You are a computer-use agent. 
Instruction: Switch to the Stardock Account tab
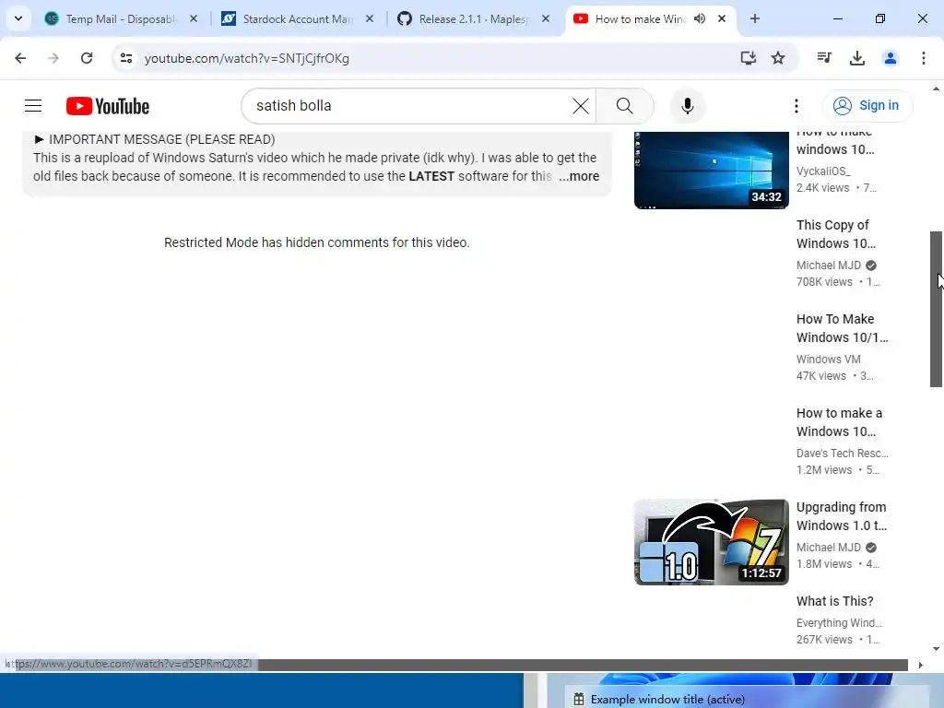tap(298, 19)
